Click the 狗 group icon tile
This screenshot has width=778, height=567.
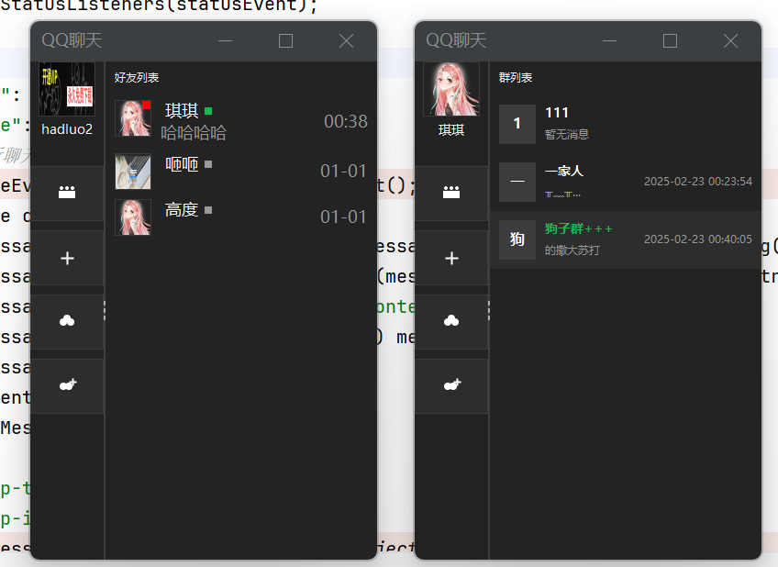tap(517, 239)
